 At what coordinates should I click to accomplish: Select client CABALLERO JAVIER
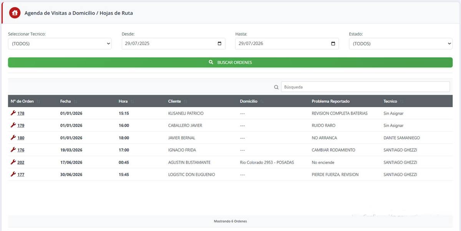tap(185, 126)
